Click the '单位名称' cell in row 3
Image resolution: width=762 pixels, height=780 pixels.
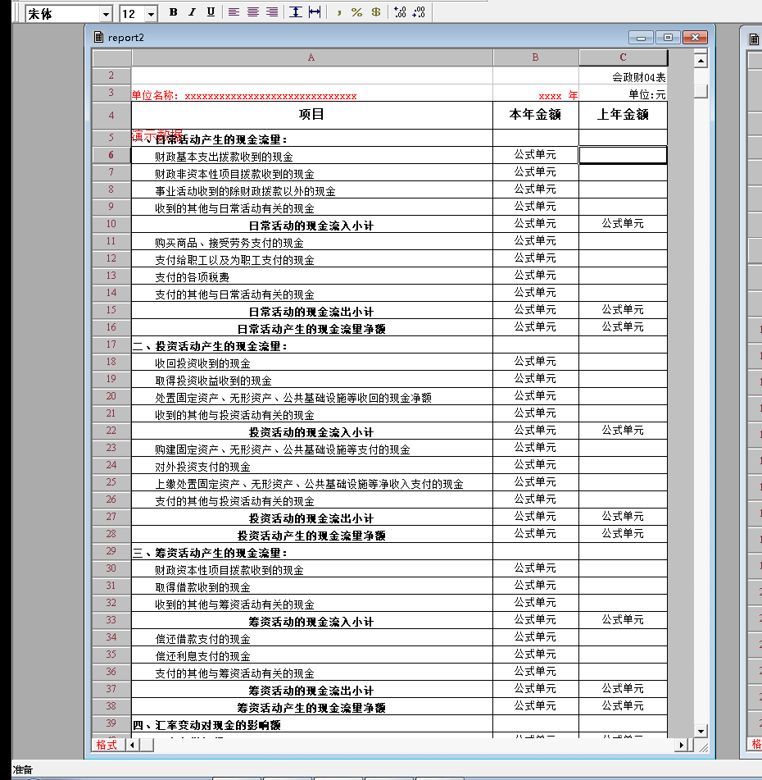311,94
